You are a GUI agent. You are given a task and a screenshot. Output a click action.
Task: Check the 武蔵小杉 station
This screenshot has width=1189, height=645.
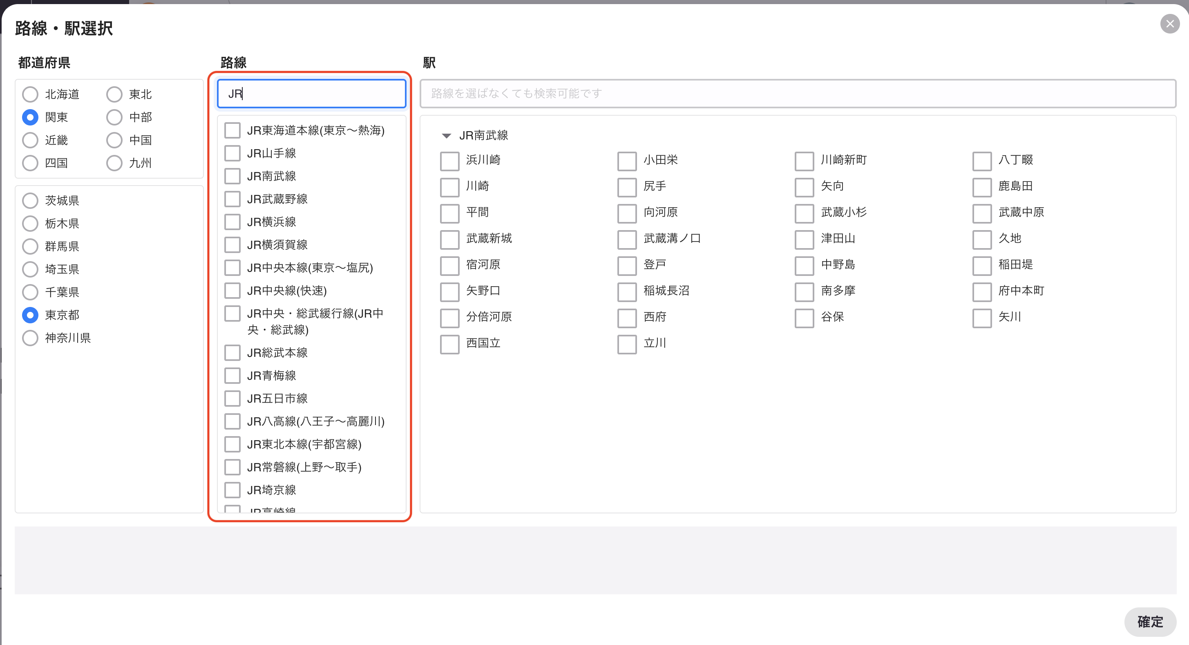click(x=804, y=213)
